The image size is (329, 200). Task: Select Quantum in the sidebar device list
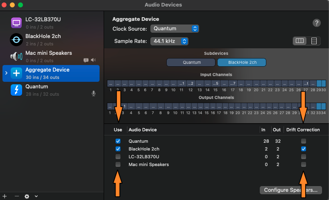[x=51, y=90]
